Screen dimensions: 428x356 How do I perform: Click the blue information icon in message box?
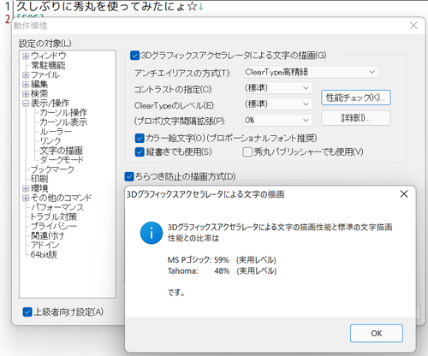(x=152, y=233)
